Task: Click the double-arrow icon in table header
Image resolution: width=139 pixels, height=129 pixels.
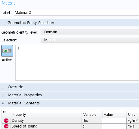Action: (5, 112)
